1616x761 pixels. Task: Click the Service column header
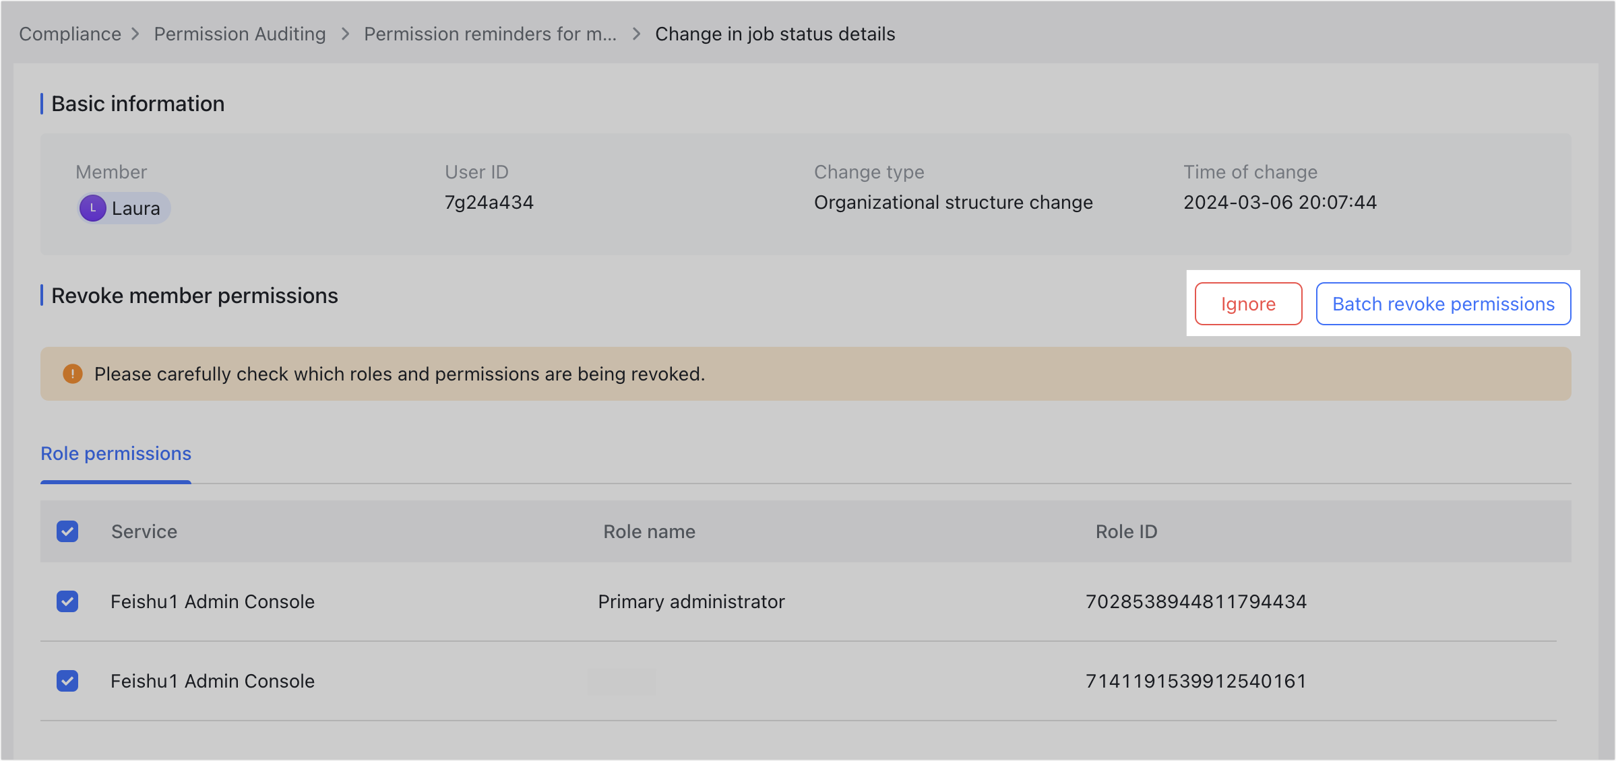point(144,531)
